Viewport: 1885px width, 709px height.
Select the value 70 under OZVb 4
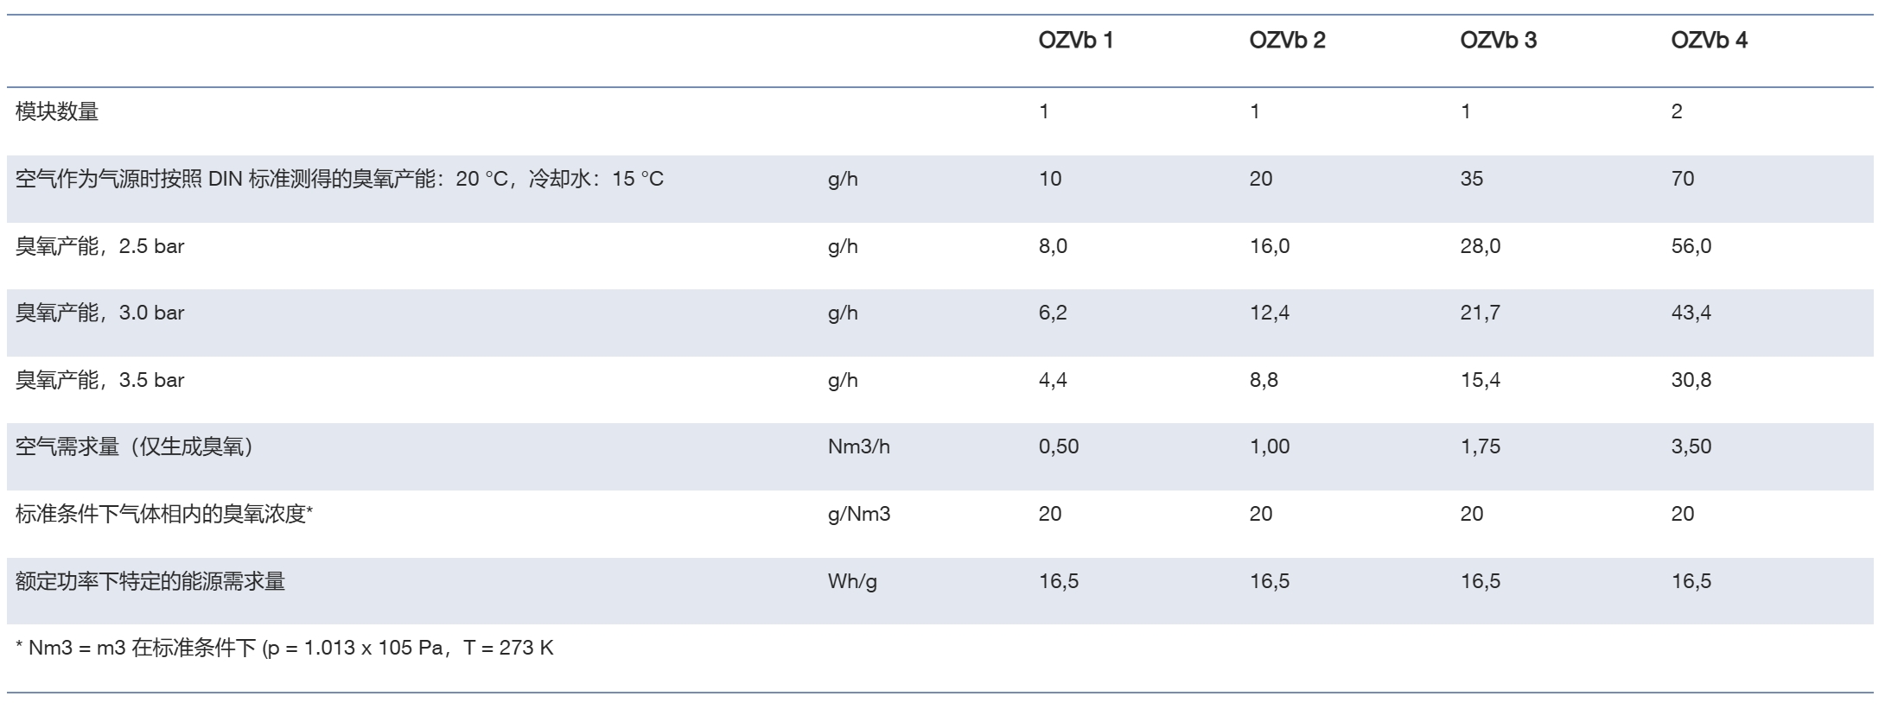point(1683,179)
